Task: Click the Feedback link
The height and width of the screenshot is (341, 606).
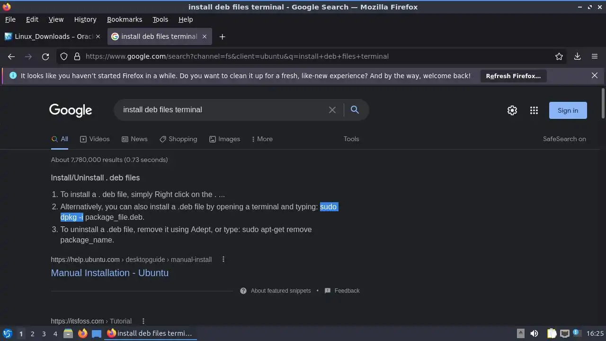Action: (347, 291)
